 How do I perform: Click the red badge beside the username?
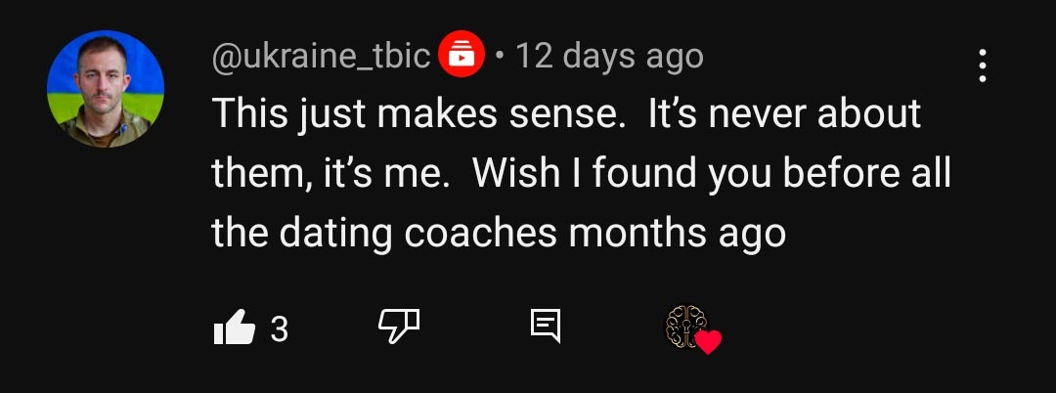click(462, 56)
